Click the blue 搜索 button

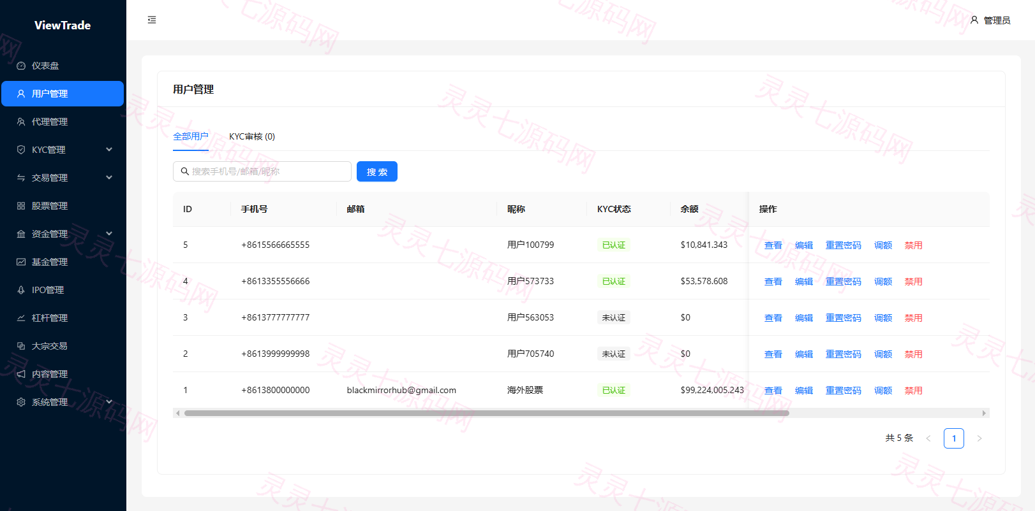point(377,171)
